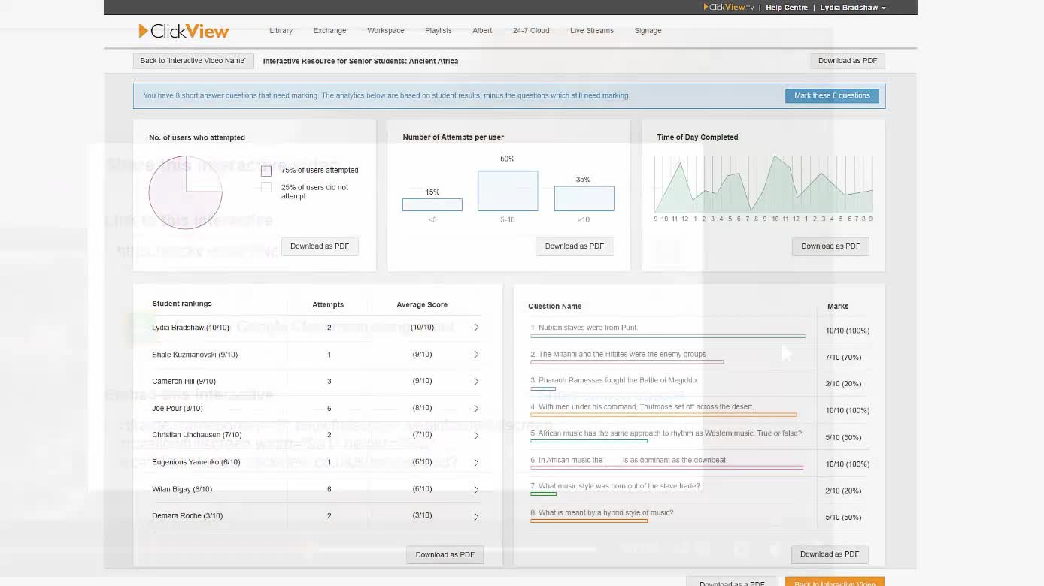Open the Help Centre link

787,8
